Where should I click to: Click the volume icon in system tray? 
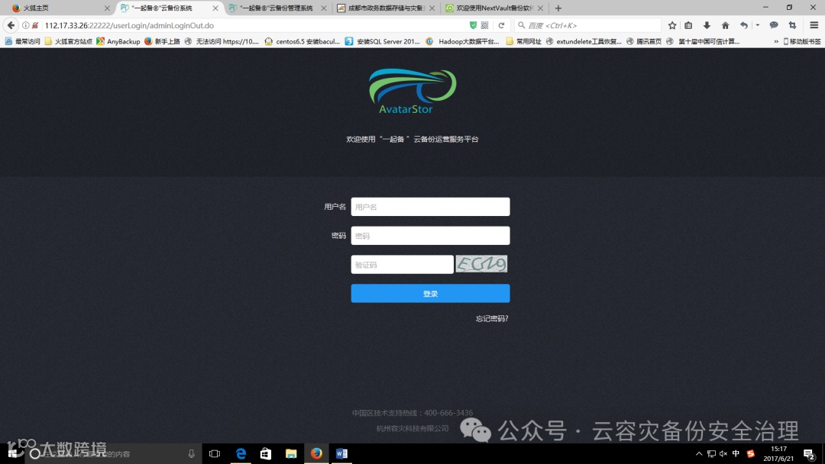point(723,453)
